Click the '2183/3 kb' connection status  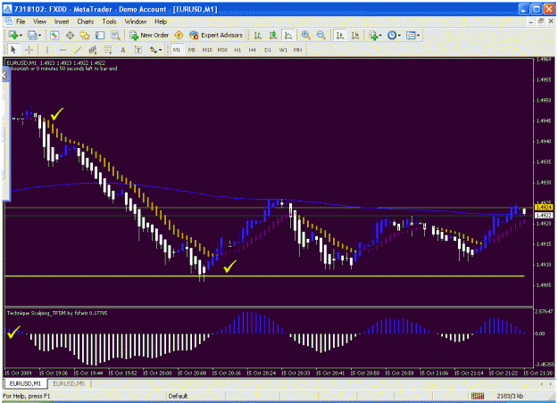(x=510, y=396)
